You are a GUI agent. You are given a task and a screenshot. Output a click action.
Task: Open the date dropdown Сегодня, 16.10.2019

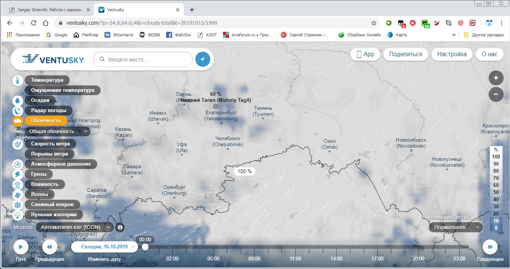104,247
